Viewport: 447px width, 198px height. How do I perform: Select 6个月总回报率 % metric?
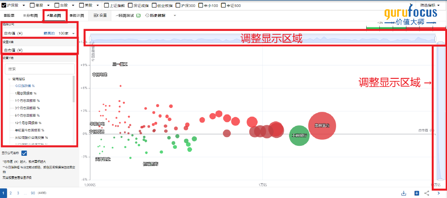click(x=27, y=115)
